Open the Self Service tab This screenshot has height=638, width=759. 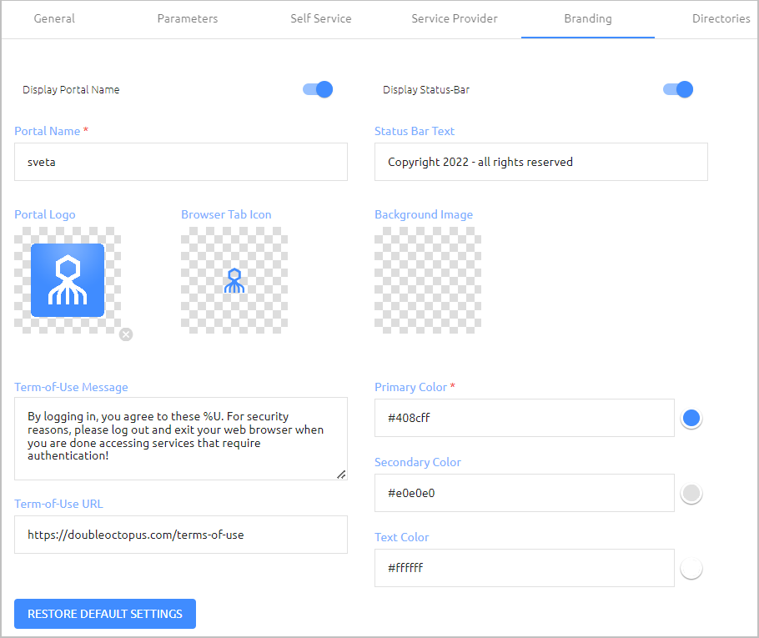click(x=321, y=19)
